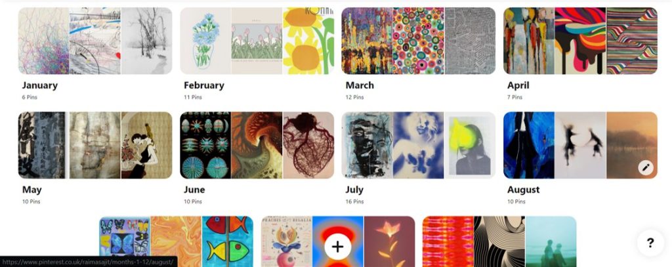Select the colorful circles thumbnail in March
Image resolution: width=672 pixels, height=267 pixels.
point(418,41)
